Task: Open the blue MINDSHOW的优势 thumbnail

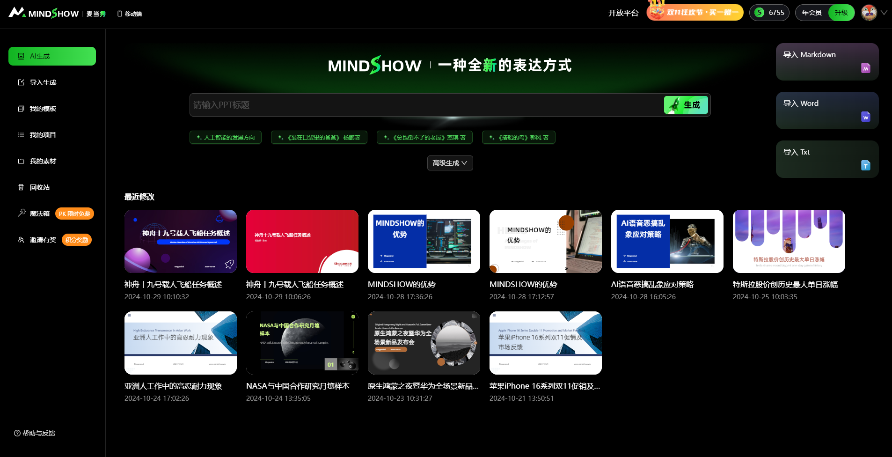Action: 424,241
